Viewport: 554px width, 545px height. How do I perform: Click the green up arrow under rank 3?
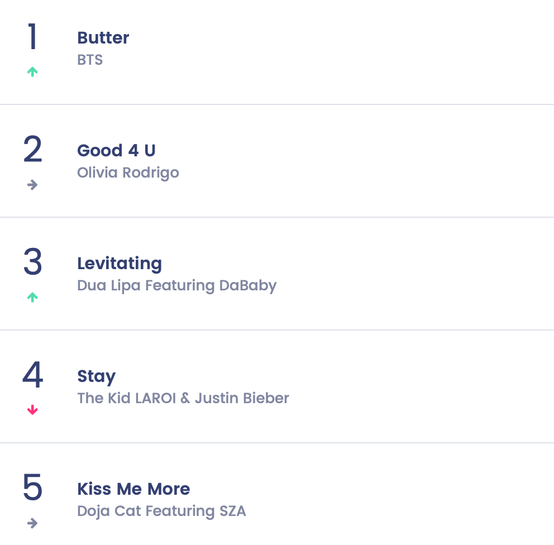32,298
